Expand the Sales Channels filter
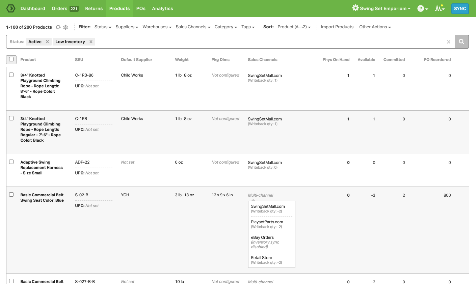Image resolution: width=476 pixels, height=284 pixels. coord(193,27)
